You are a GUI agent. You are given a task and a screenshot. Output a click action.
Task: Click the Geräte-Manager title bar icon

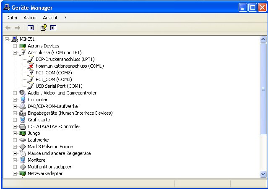[7, 8]
